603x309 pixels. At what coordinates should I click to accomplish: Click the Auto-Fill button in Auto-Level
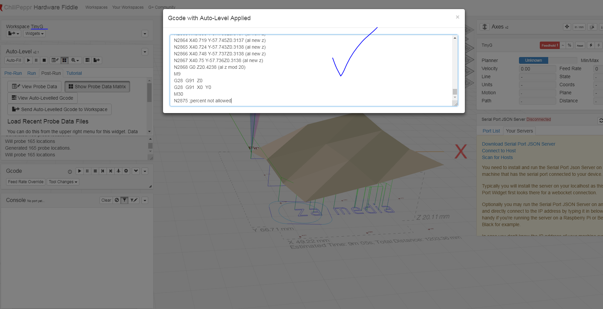coord(14,60)
